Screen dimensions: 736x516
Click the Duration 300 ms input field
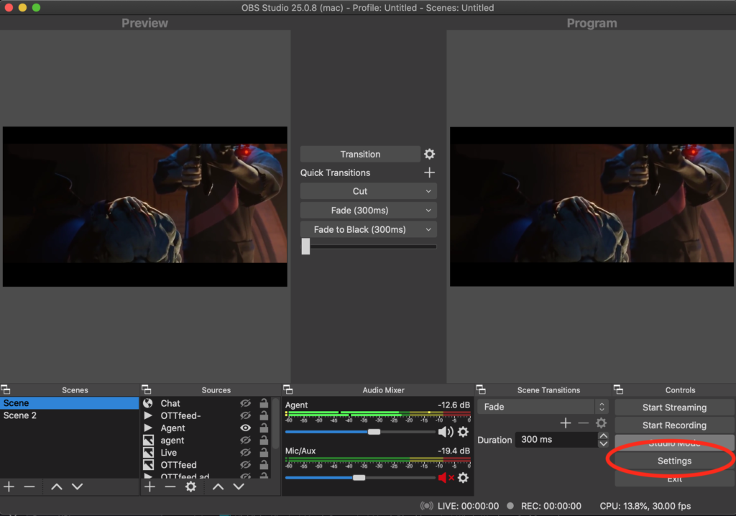point(556,440)
